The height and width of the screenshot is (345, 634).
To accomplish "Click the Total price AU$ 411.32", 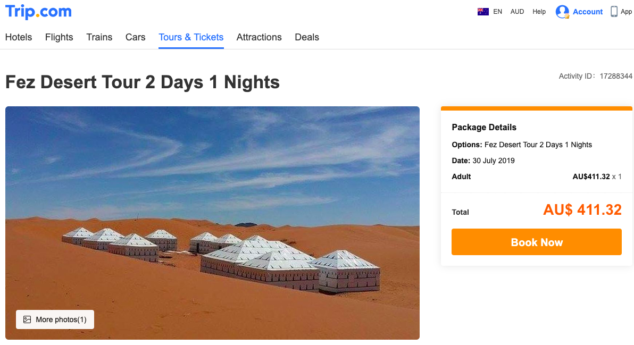I will [582, 210].
